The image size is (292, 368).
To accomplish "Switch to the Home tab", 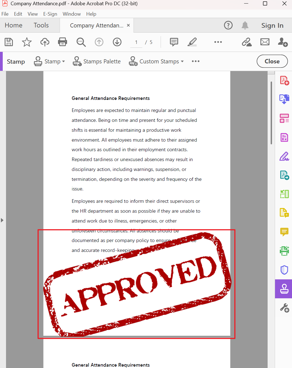I will [13, 25].
